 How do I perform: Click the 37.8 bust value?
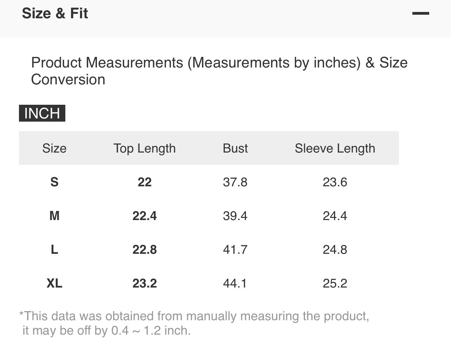click(235, 182)
